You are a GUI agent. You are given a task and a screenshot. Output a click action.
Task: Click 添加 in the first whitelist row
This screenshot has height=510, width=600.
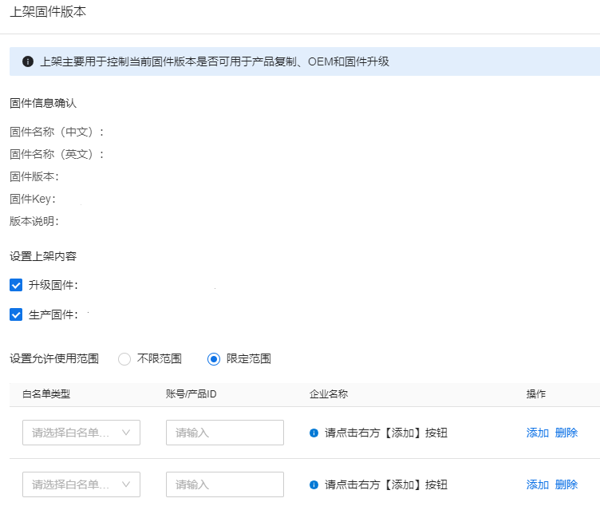pyautogui.click(x=537, y=433)
